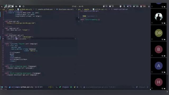Click the src segment in left breadcrumb

pyautogui.click(x=4, y=9)
